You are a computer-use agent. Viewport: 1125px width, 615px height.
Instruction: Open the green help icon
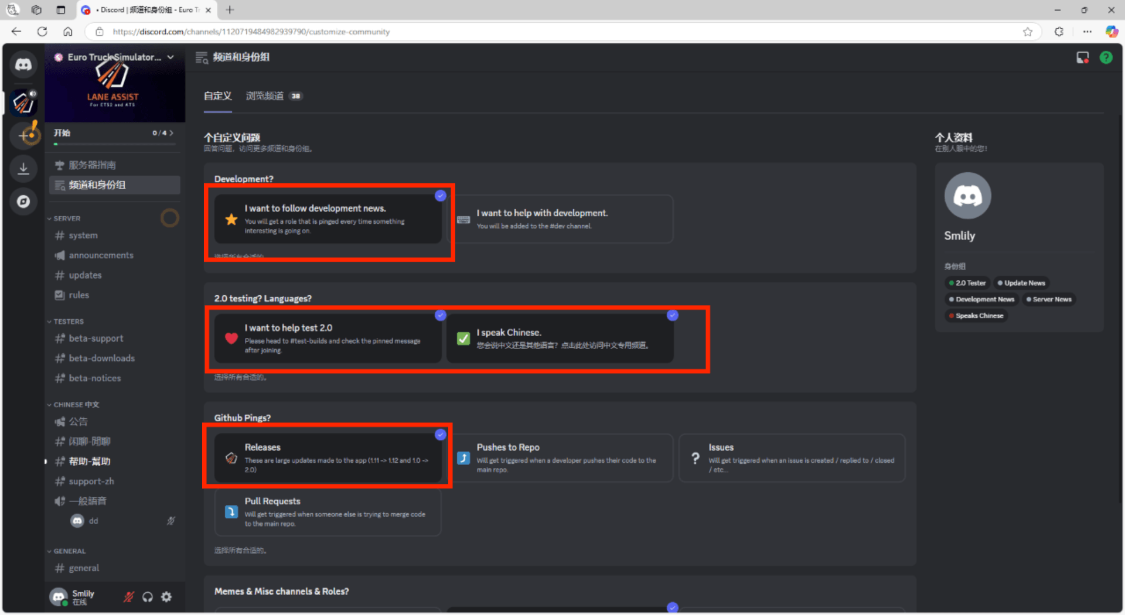coord(1106,57)
